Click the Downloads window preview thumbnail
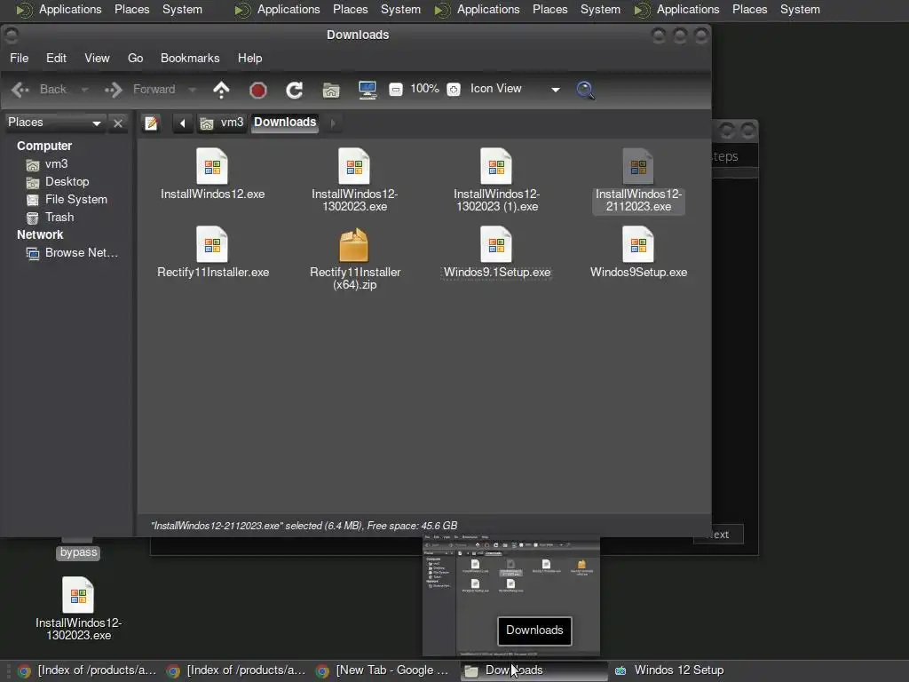 pyautogui.click(x=510, y=596)
